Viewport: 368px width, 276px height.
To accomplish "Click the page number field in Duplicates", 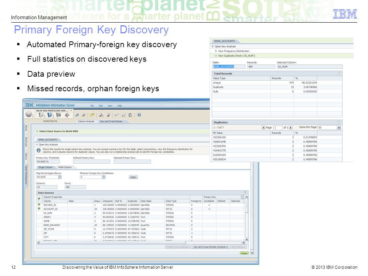I will click(278, 128).
